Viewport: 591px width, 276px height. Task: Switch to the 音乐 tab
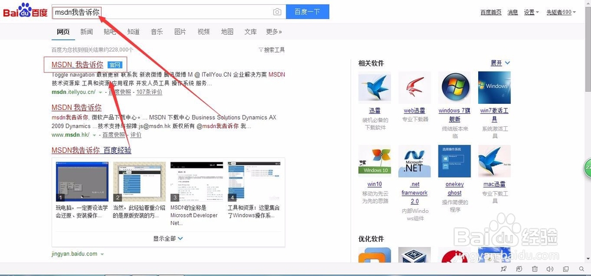(x=157, y=32)
